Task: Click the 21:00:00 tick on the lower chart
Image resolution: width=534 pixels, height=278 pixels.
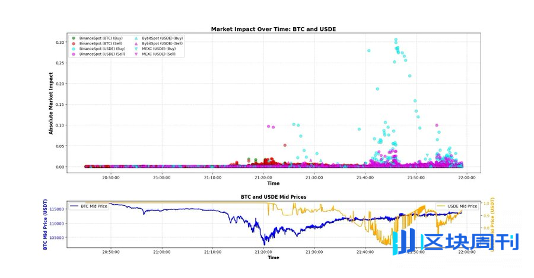Action: click(x=161, y=251)
